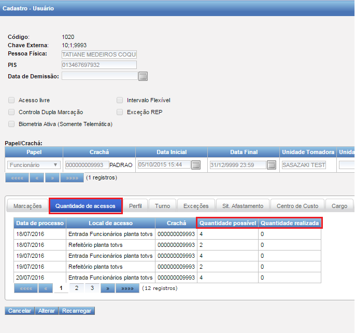
Task: Click the Unidade Tomadora column header
Action: click(308, 152)
